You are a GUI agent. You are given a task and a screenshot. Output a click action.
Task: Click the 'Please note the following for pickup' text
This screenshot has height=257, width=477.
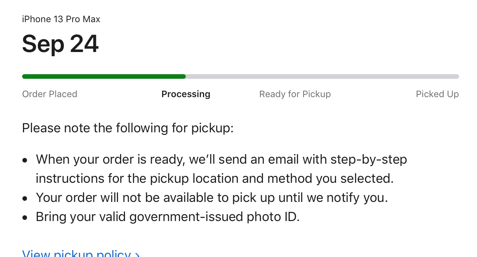tap(128, 128)
